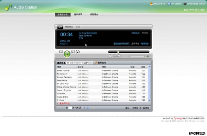Sort by the artist column header
The image size is (207, 136).
pyautogui.click(x=89, y=67)
